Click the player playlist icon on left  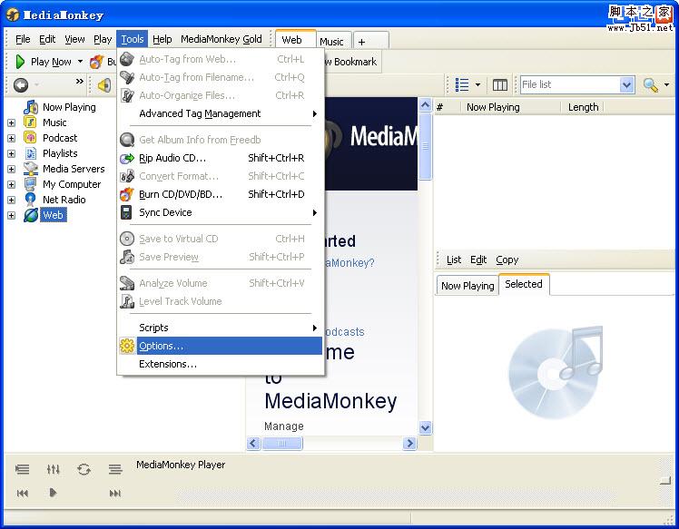point(22,469)
